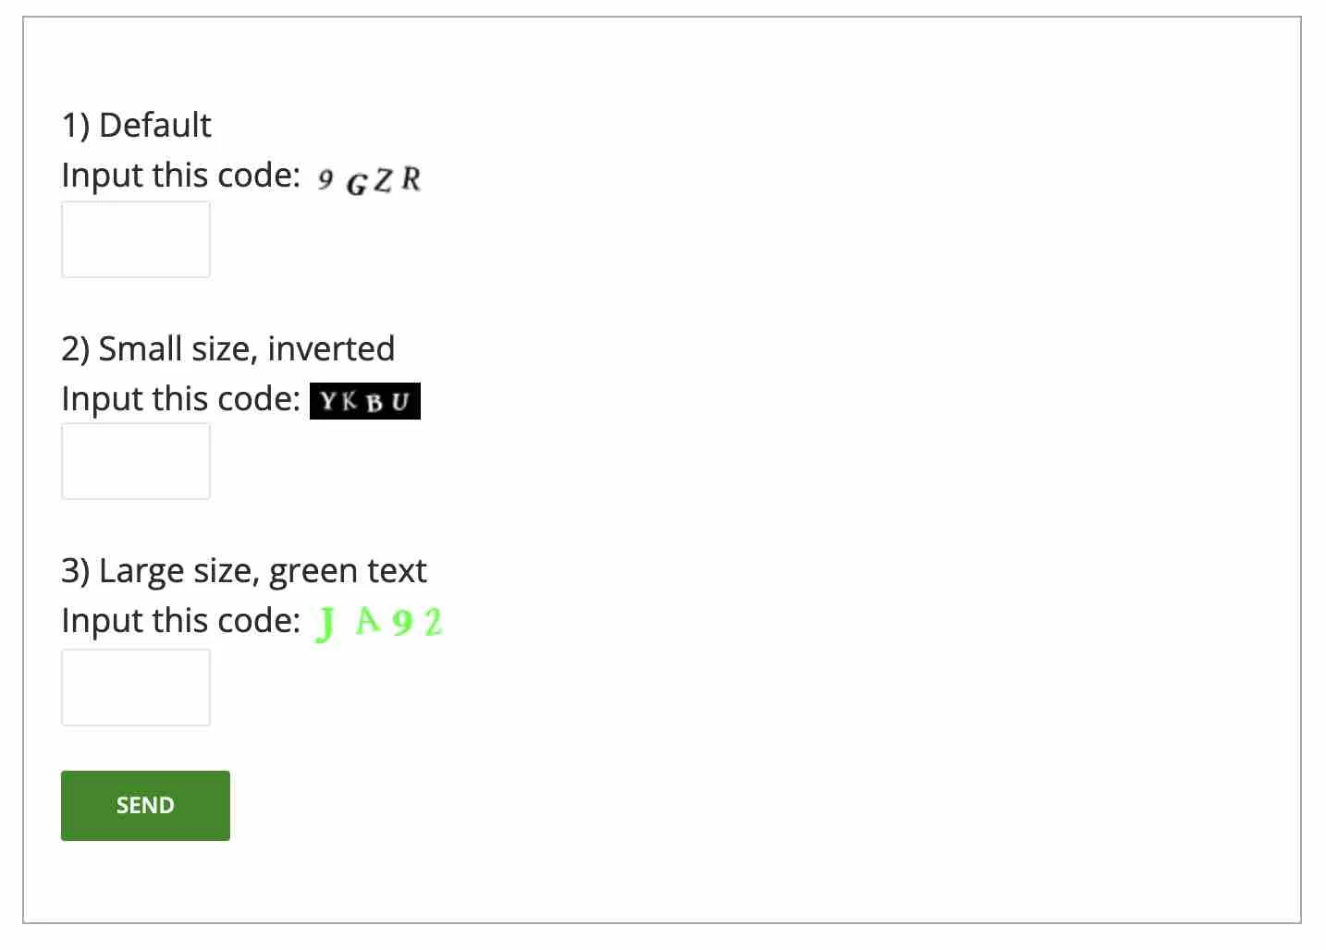Click the third Input this code label
Image resolution: width=1326 pixels, height=950 pixels.
(181, 620)
